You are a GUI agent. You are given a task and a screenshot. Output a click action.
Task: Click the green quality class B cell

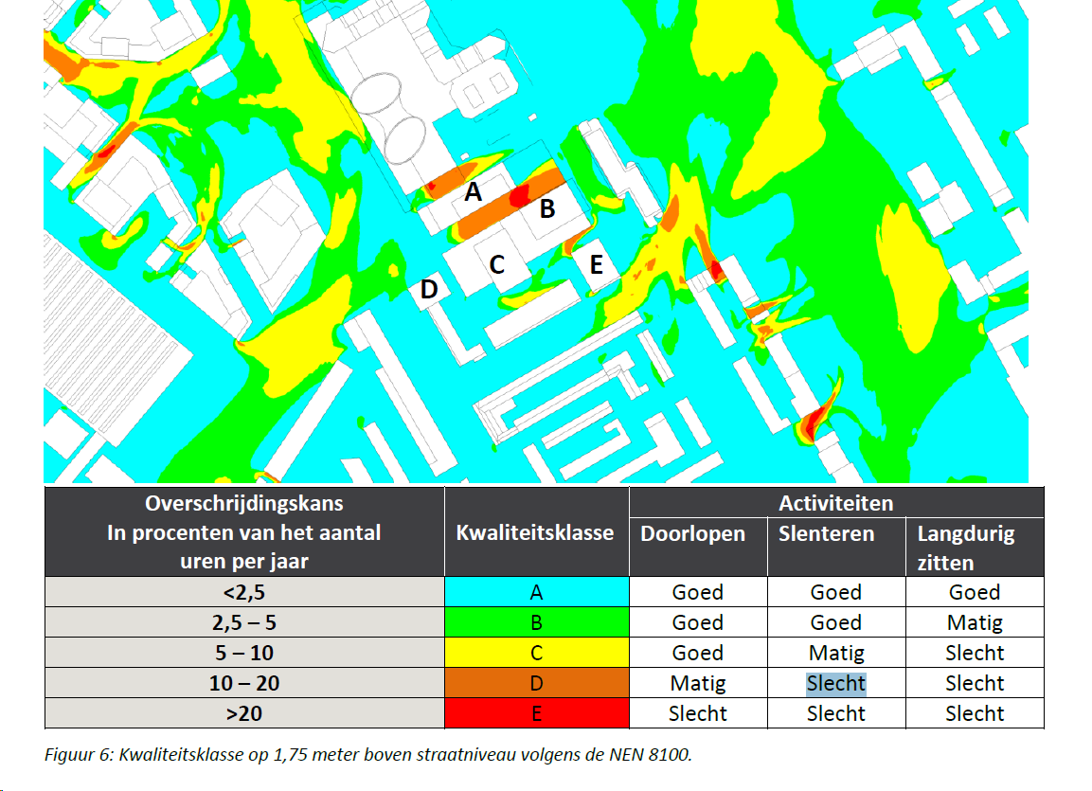click(536, 622)
